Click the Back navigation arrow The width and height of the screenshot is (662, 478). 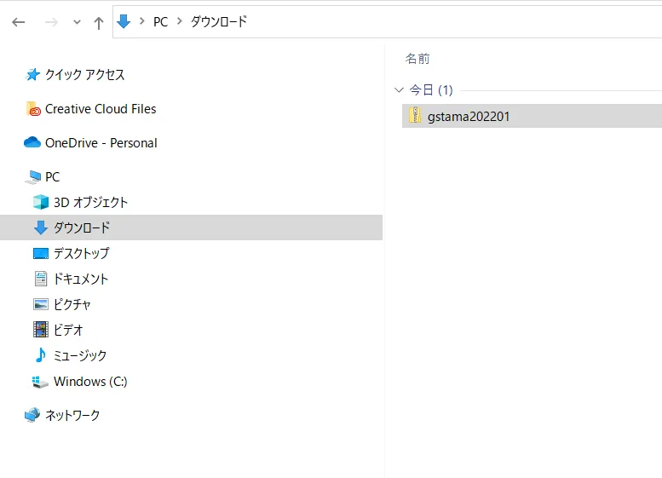pos(19,22)
